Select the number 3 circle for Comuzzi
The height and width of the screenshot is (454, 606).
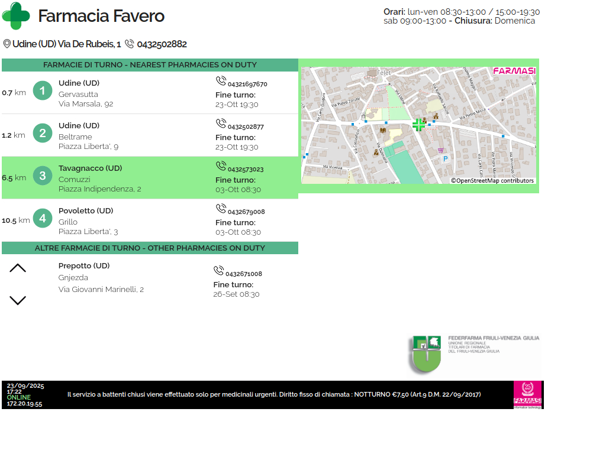(x=43, y=176)
